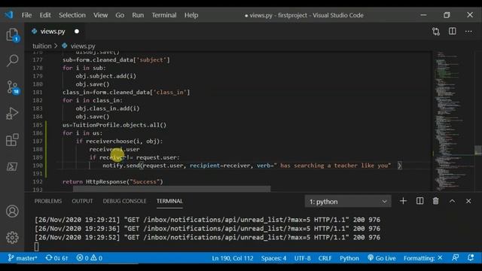Click 'return HttpResponse("Success")' code line
Image resolution: width=482 pixels, height=271 pixels.
click(x=113, y=181)
